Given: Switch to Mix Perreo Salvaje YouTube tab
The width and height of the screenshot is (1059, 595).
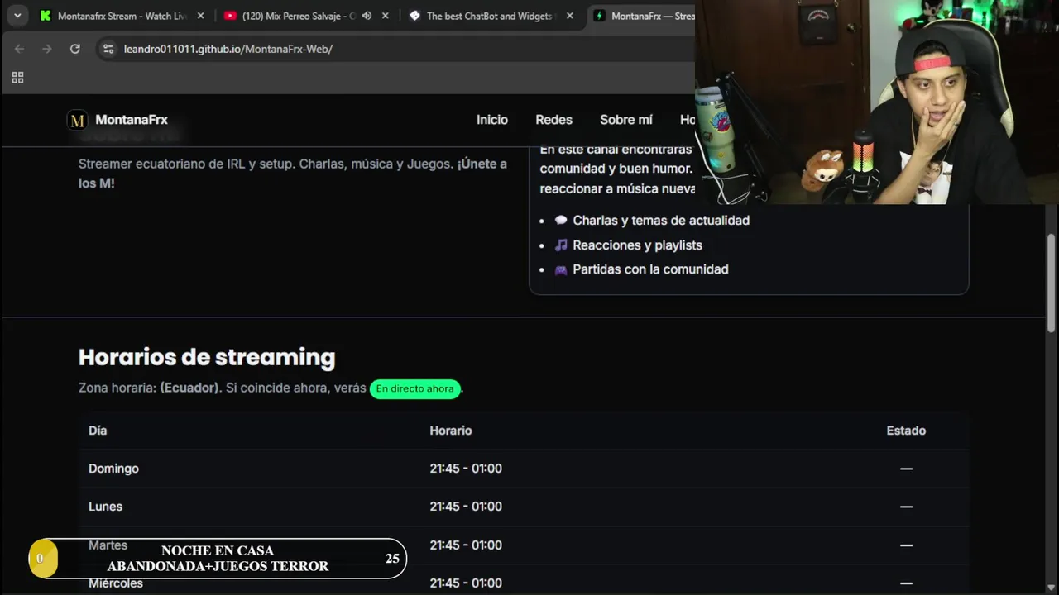Looking at the screenshot, I should 304,16.
